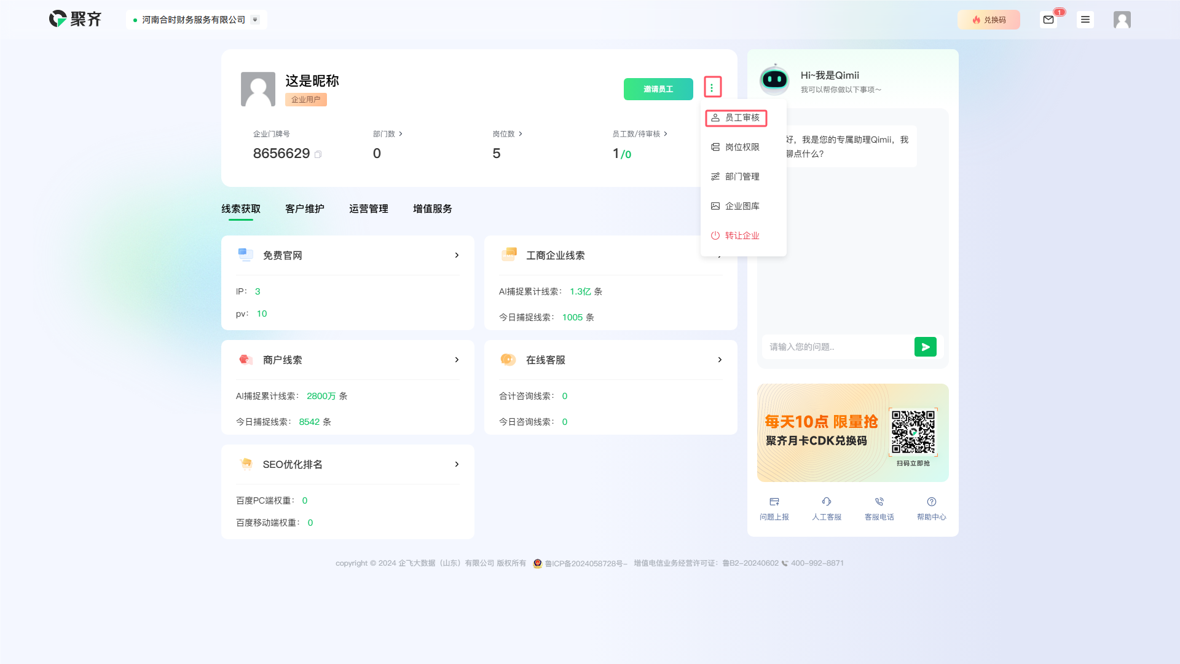Image resolution: width=1180 pixels, height=664 pixels.
Task: Open the company switcher dropdown arrow
Action: point(255,20)
